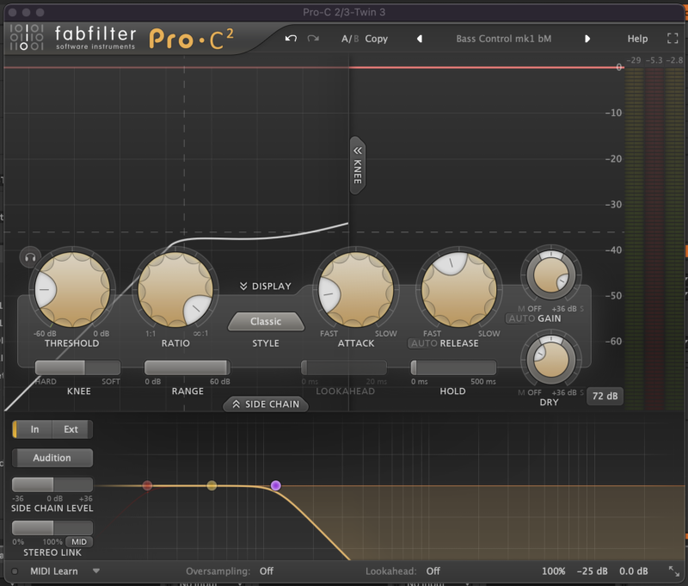Toggle AUTO release

click(424, 343)
